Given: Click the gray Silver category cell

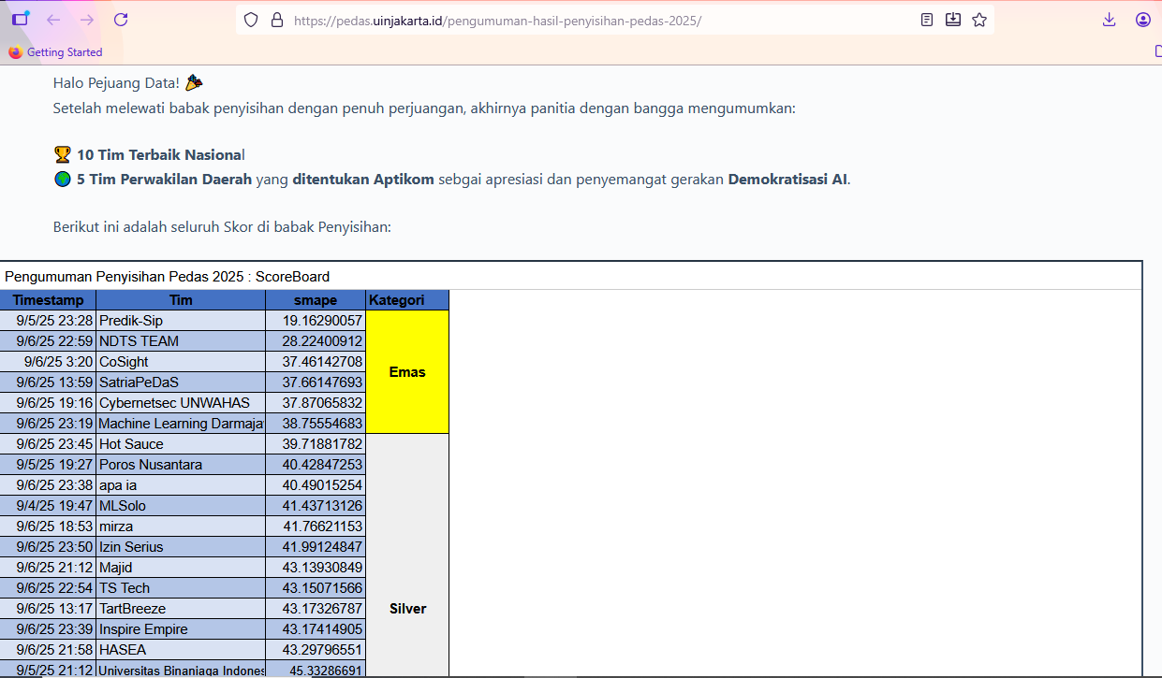Looking at the screenshot, I should click(x=407, y=609).
